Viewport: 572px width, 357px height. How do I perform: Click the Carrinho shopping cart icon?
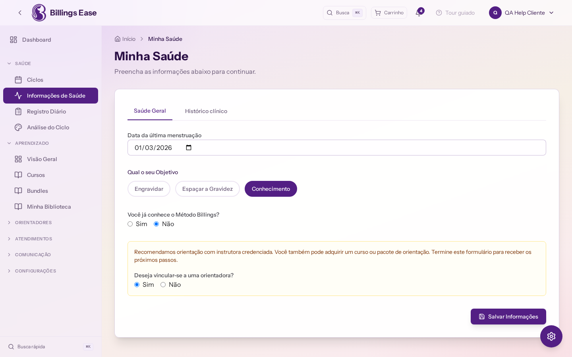[378, 13]
